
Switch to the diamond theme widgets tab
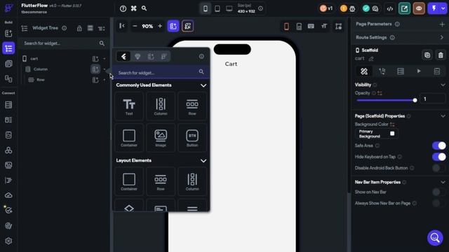(x=138, y=57)
